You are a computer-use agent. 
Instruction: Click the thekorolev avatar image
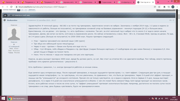click(x=14, y=34)
